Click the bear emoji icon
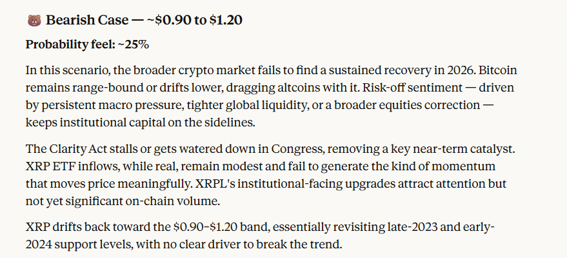The height and width of the screenshot is (258, 567). click(34, 21)
